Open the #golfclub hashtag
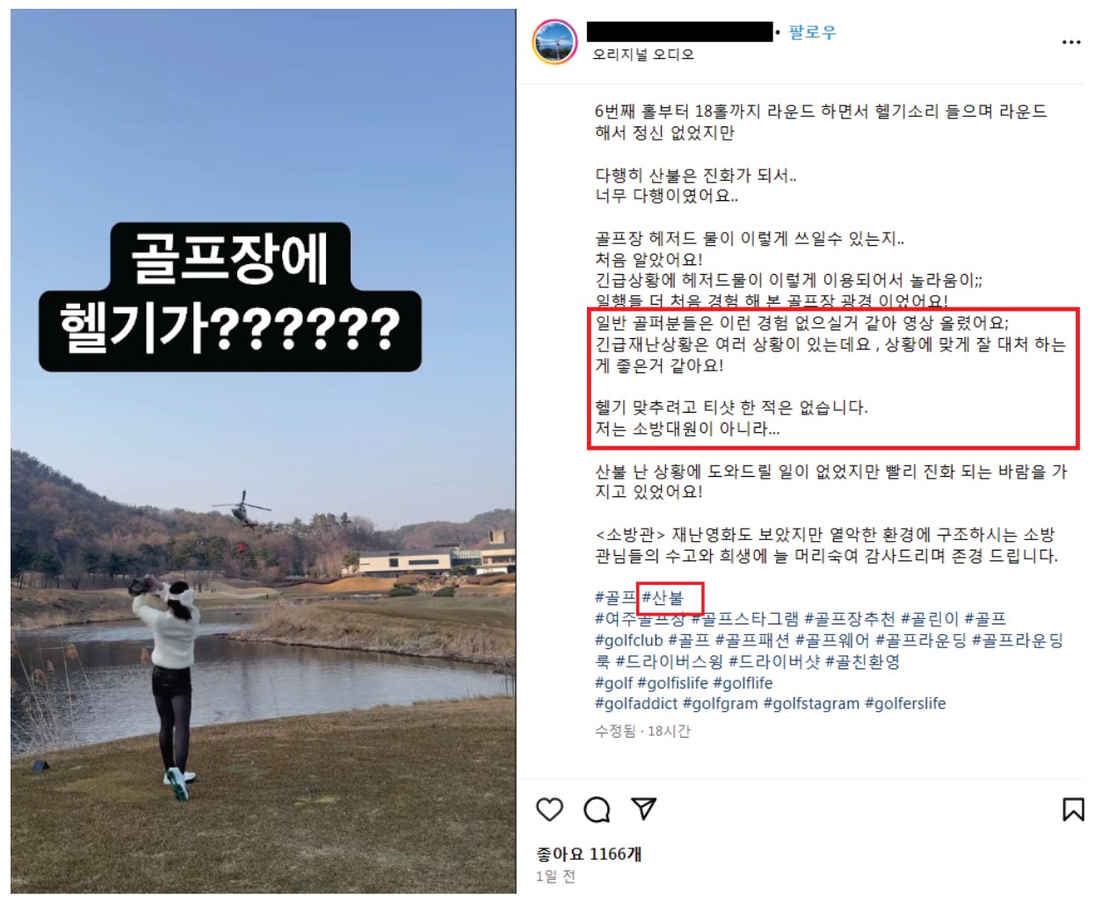Screen dimensions: 1102x923 click(x=628, y=640)
